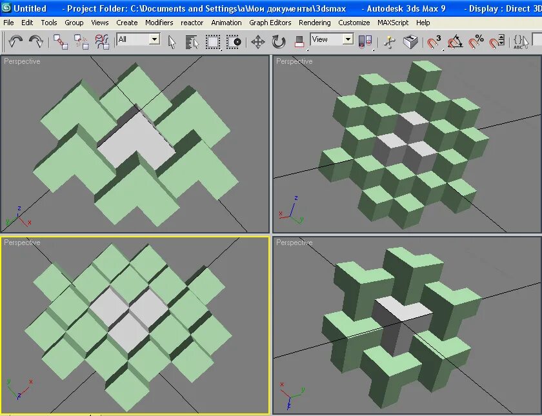Click Perspective label of top-left viewport
This screenshot has width=542, height=416.
click(22, 61)
